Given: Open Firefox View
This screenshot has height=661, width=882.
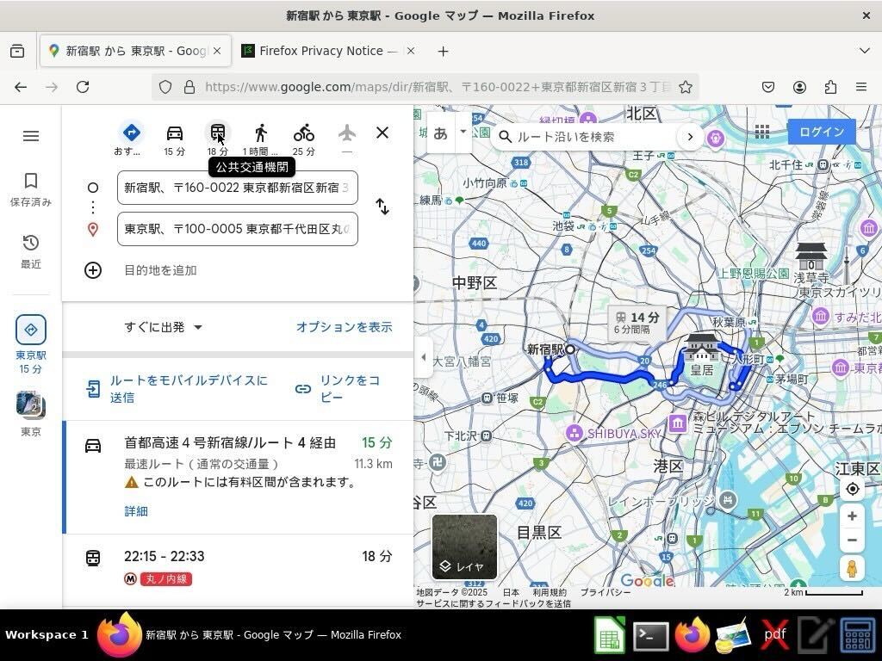Looking at the screenshot, I should (x=17, y=51).
